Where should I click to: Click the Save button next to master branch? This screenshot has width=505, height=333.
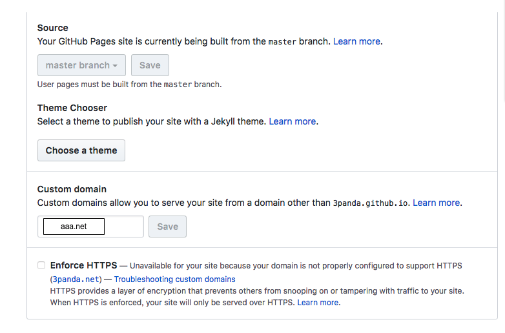pos(150,65)
